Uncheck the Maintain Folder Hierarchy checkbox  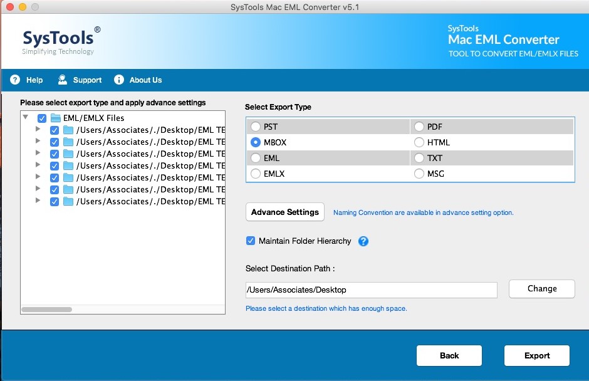click(x=251, y=241)
